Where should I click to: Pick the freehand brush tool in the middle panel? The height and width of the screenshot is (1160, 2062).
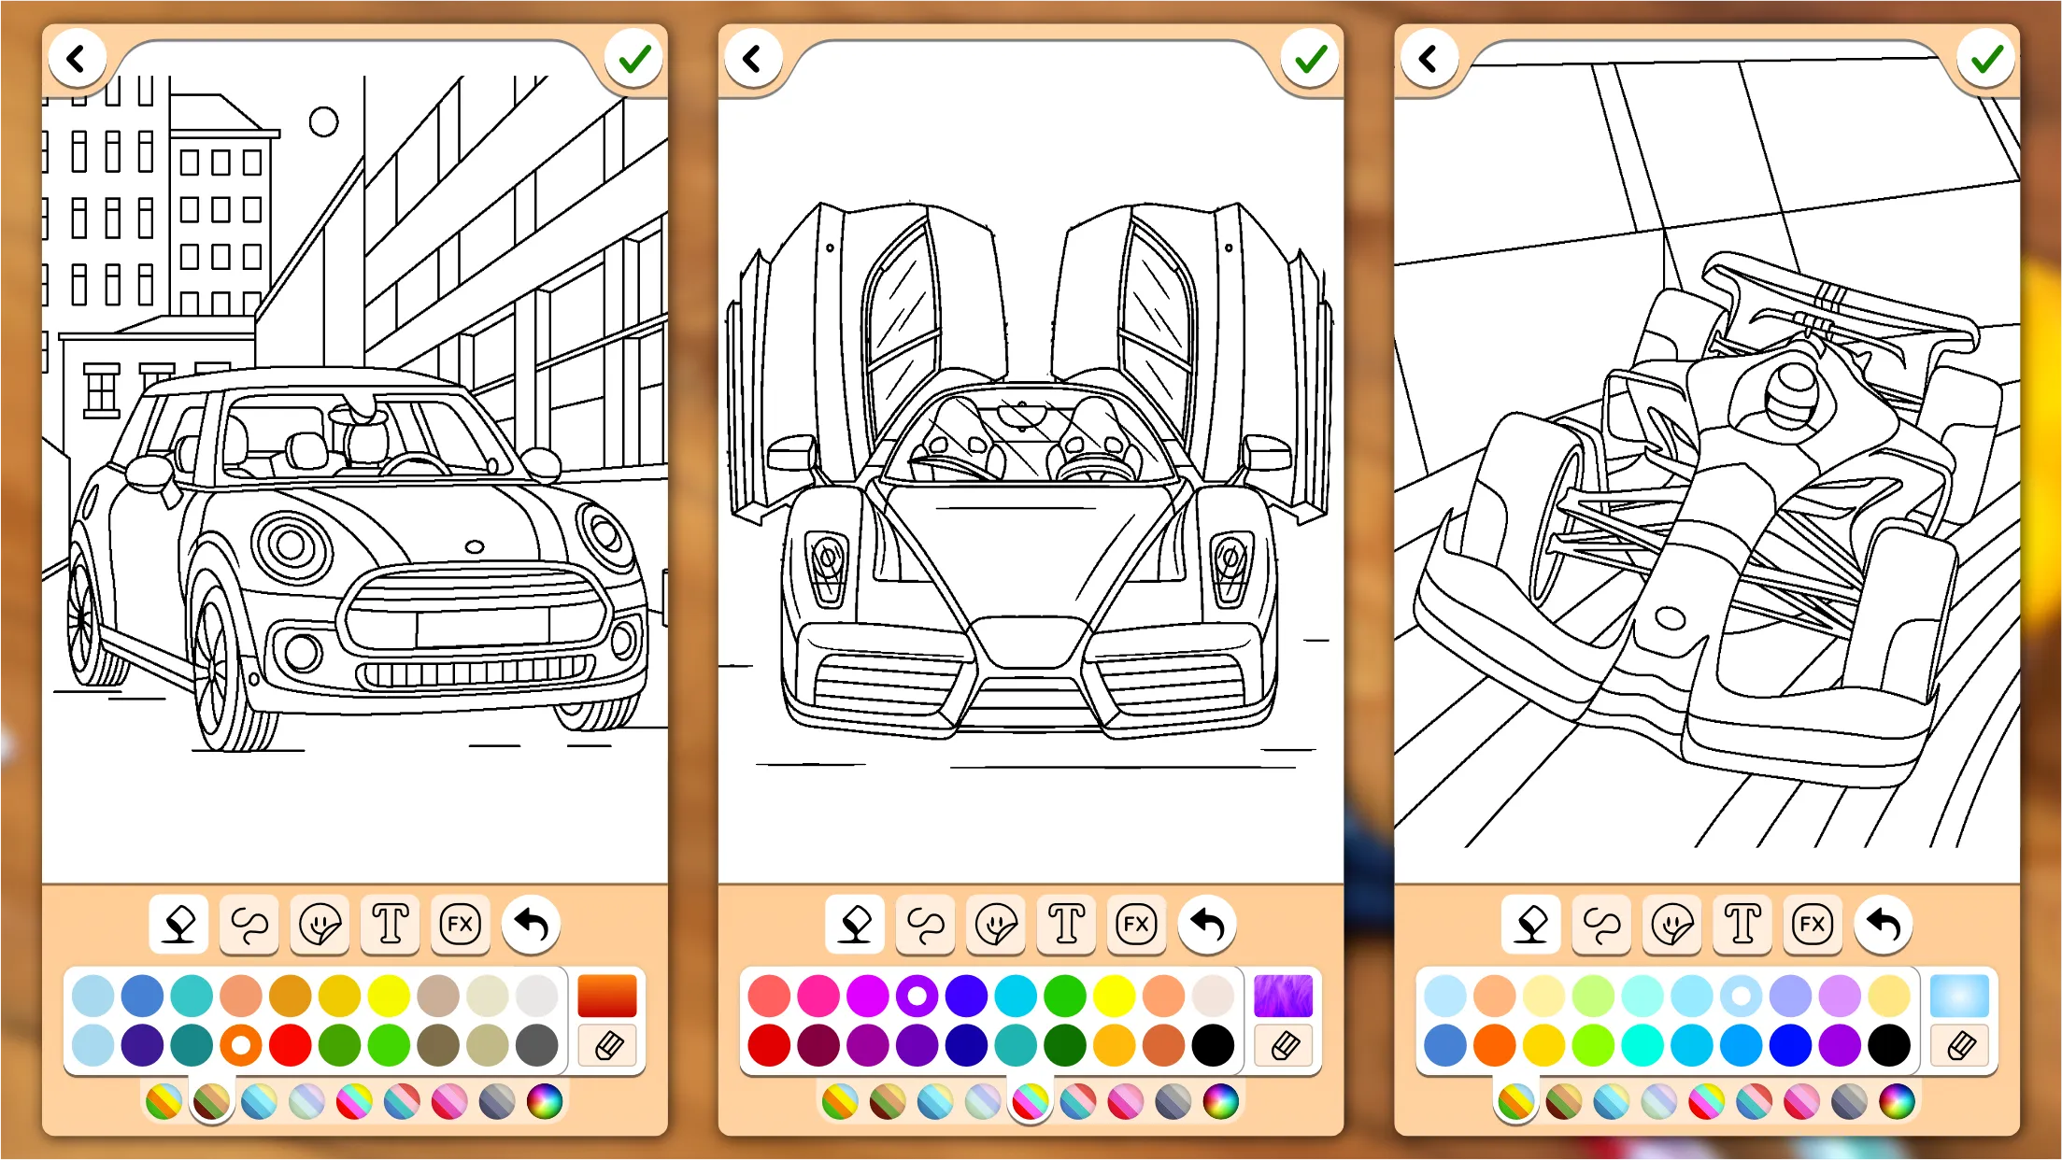point(925,925)
